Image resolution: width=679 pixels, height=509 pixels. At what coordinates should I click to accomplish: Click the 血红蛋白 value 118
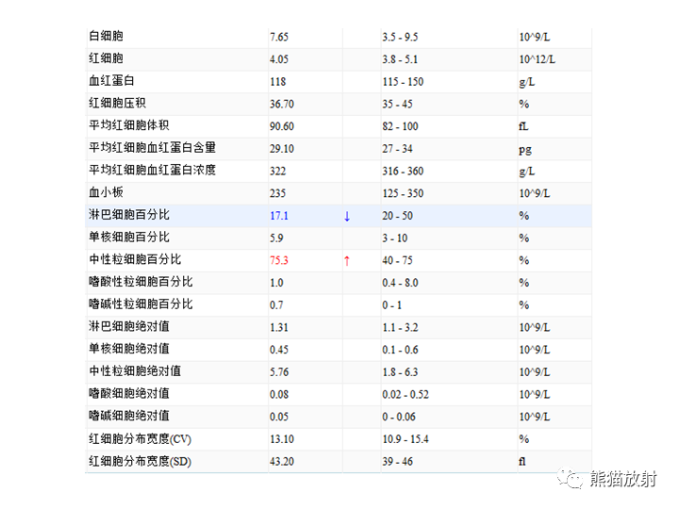click(277, 82)
